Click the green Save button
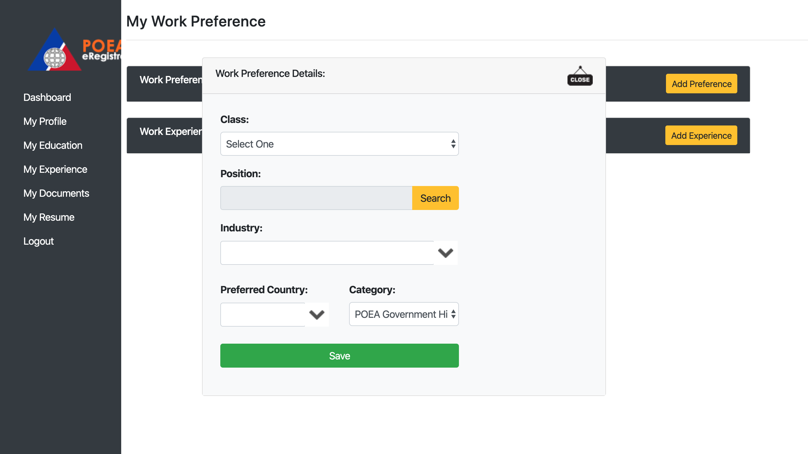 pos(339,356)
